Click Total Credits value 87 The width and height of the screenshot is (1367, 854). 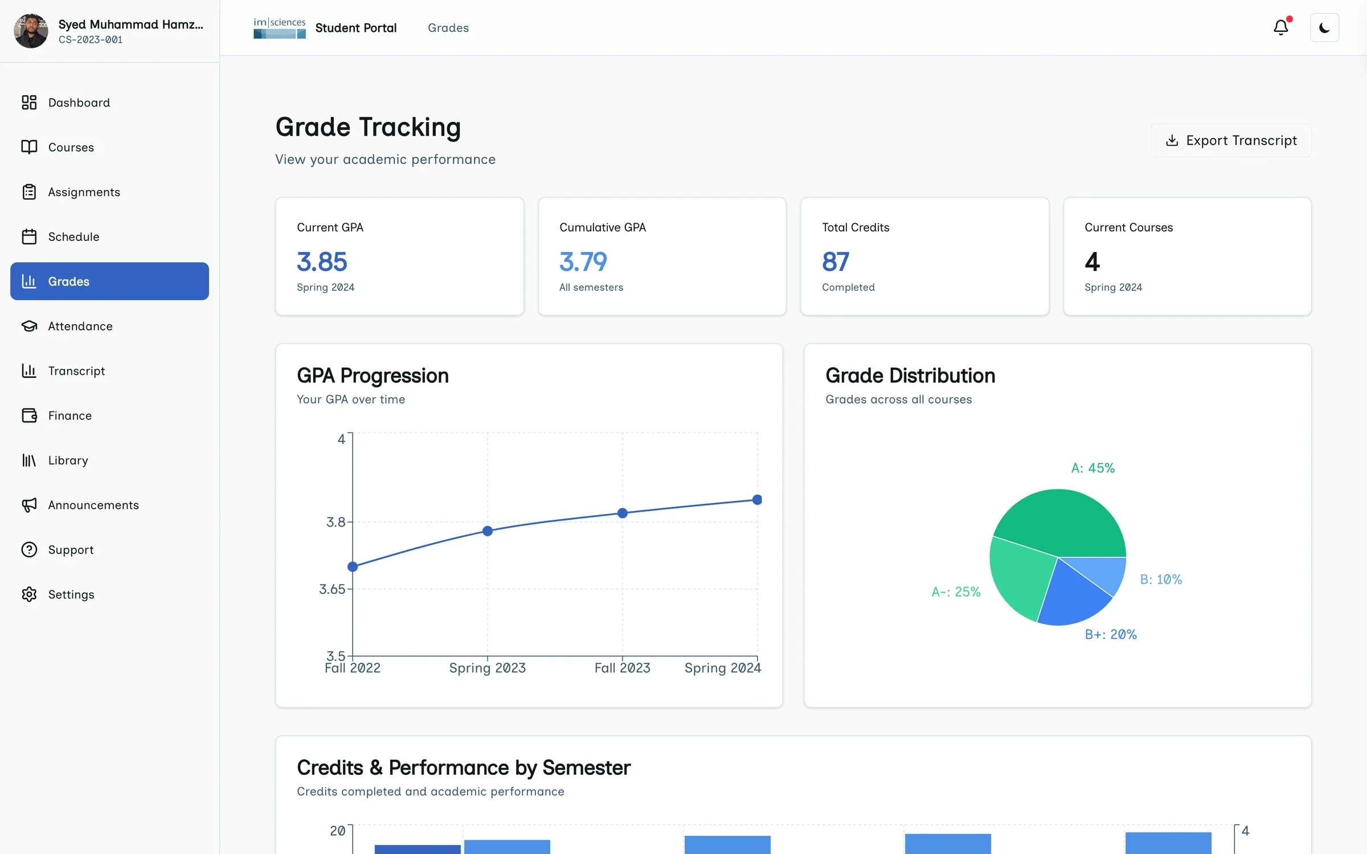(836, 262)
